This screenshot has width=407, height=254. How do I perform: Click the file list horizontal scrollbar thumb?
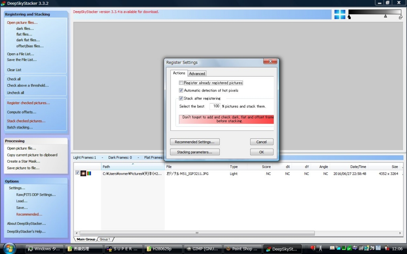pyautogui.click(x=197, y=233)
